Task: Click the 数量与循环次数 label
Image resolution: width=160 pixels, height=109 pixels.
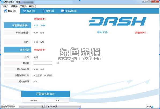Action: coord(17,75)
